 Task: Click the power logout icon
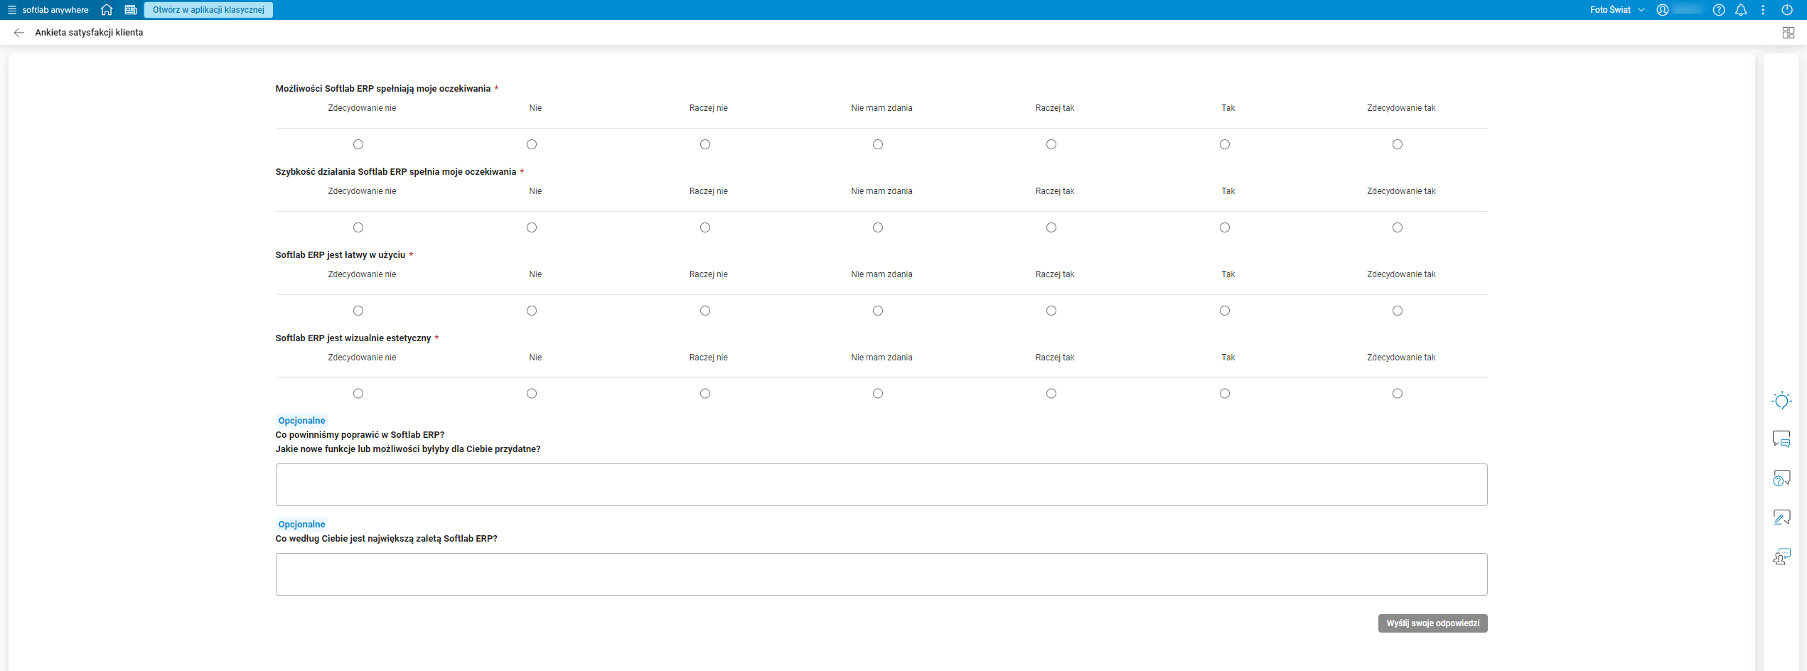(x=1787, y=10)
